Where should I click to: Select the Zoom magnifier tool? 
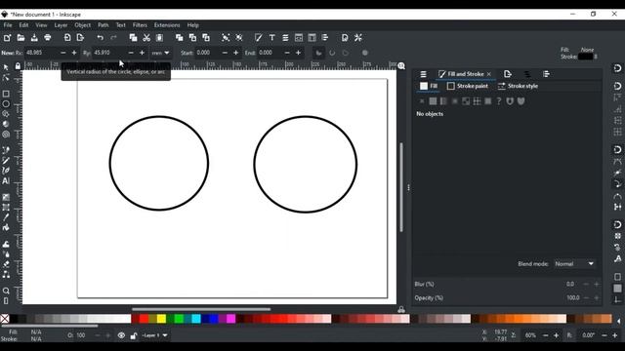6,291
